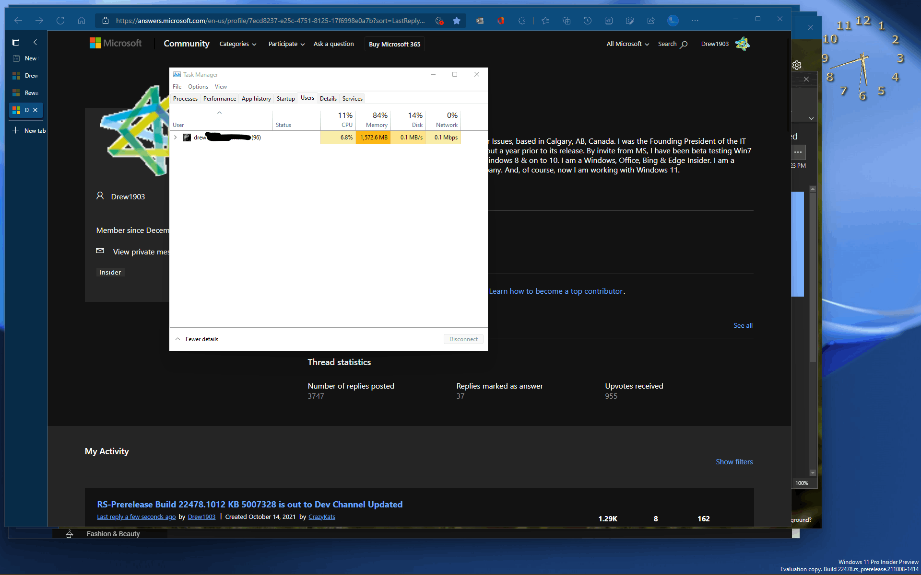Open the Categories dropdown
The width and height of the screenshot is (921, 575).
click(238, 44)
